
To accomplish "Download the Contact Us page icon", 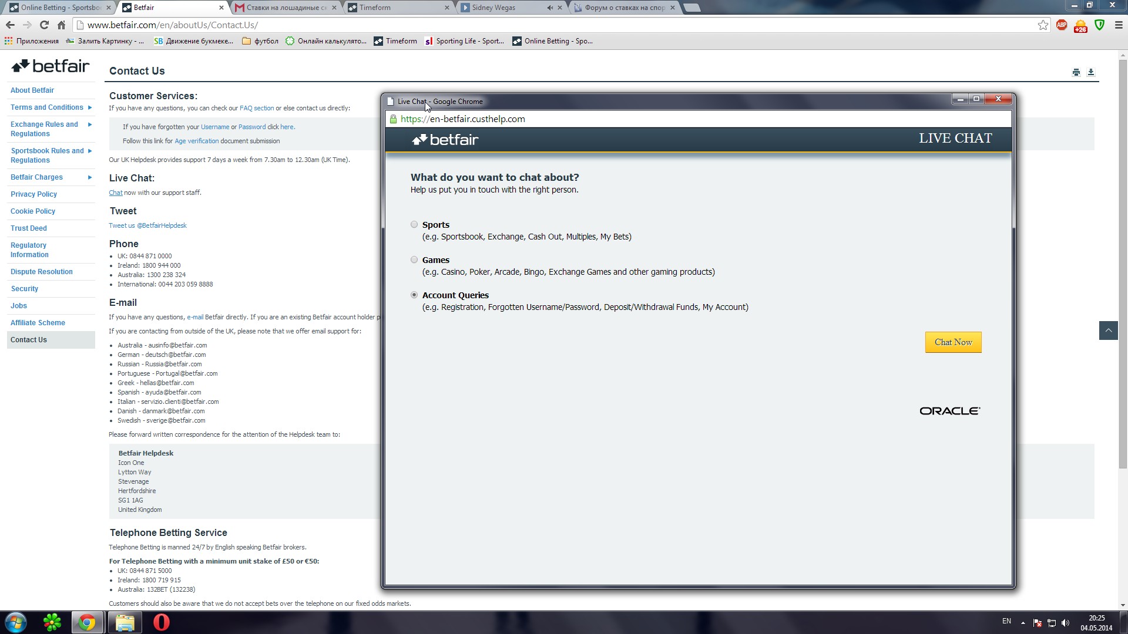I will [x=1091, y=72].
